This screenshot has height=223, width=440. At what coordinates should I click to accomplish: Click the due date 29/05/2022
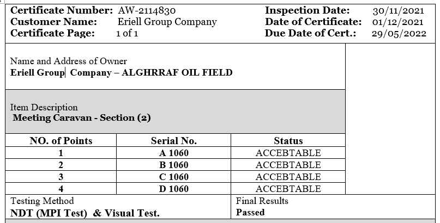pos(399,34)
